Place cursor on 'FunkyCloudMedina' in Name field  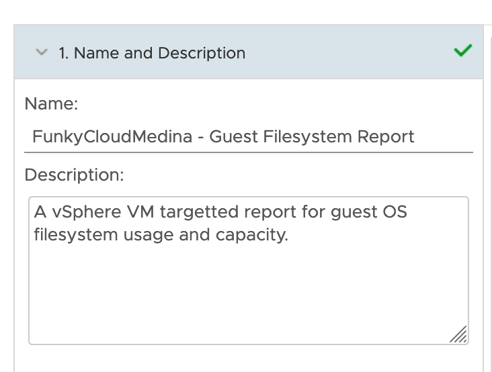pyautogui.click(x=112, y=137)
